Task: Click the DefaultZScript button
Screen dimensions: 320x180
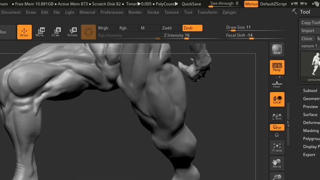Action: pos(273,4)
